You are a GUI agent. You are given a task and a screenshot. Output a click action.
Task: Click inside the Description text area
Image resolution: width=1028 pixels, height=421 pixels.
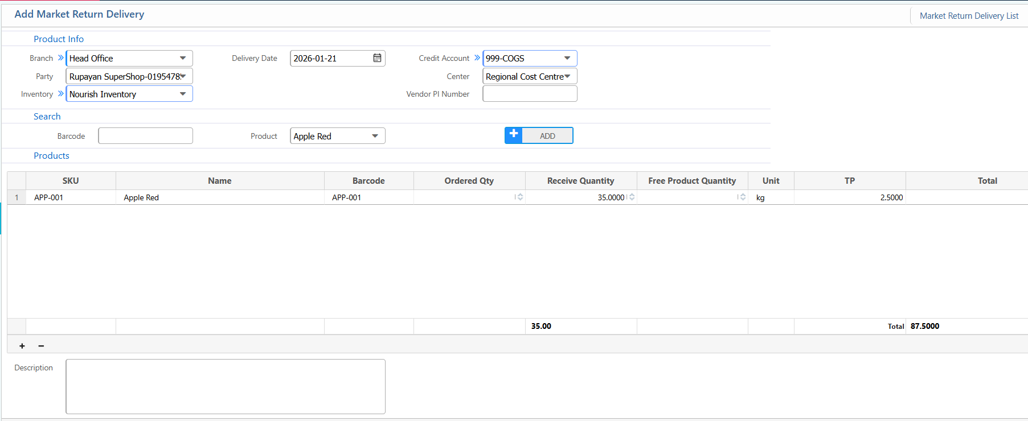pyautogui.click(x=226, y=386)
